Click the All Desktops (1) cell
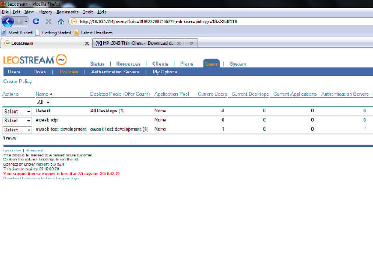 [x=107, y=110]
